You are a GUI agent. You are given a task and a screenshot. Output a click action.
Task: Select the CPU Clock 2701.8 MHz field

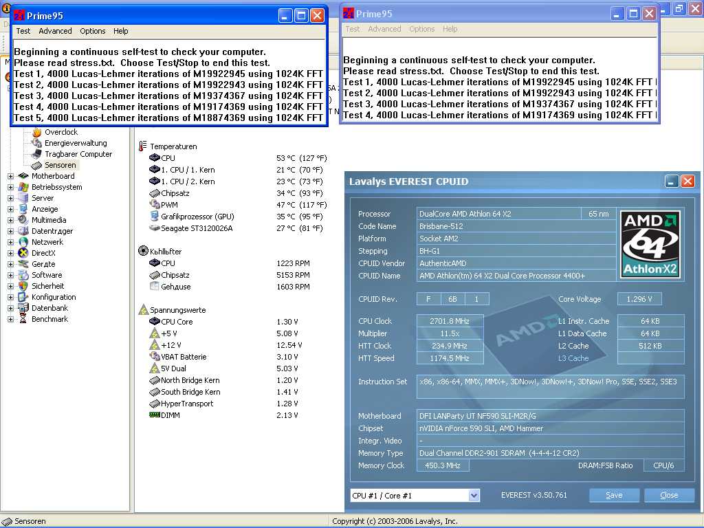(450, 321)
